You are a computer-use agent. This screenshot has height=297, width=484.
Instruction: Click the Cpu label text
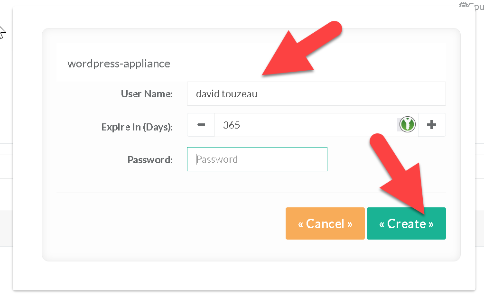[x=476, y=6]
